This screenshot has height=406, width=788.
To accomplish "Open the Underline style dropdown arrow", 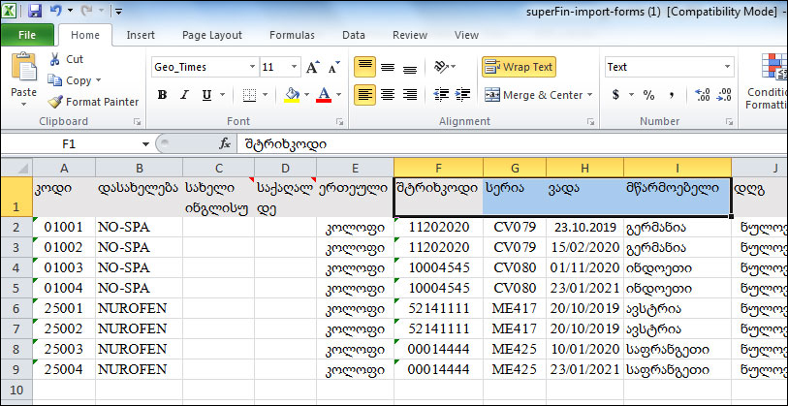I will click(x=223, y=94).
